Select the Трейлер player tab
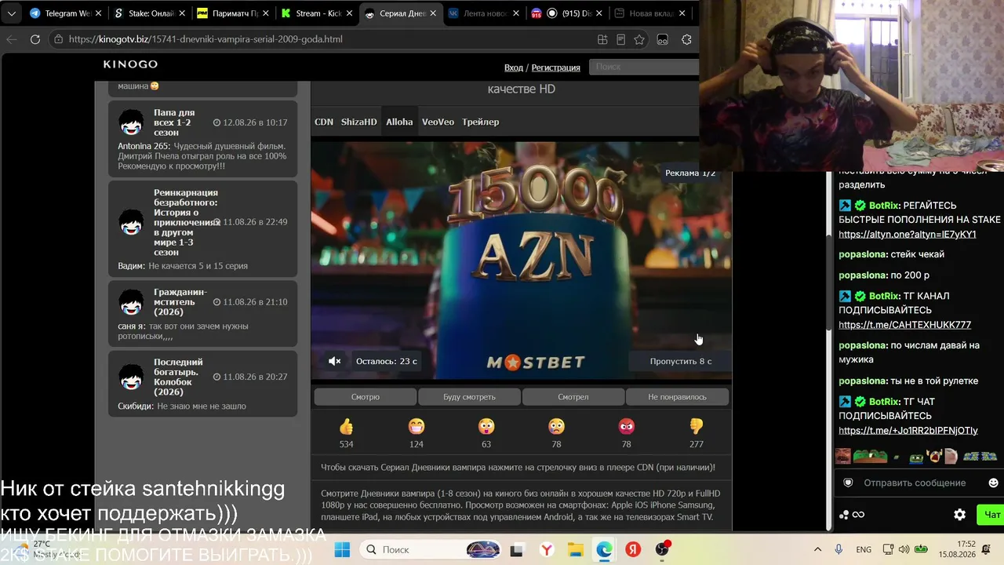Image resolution: width=1004 pixels, height=565 pixels. click(x=481, y=122)
